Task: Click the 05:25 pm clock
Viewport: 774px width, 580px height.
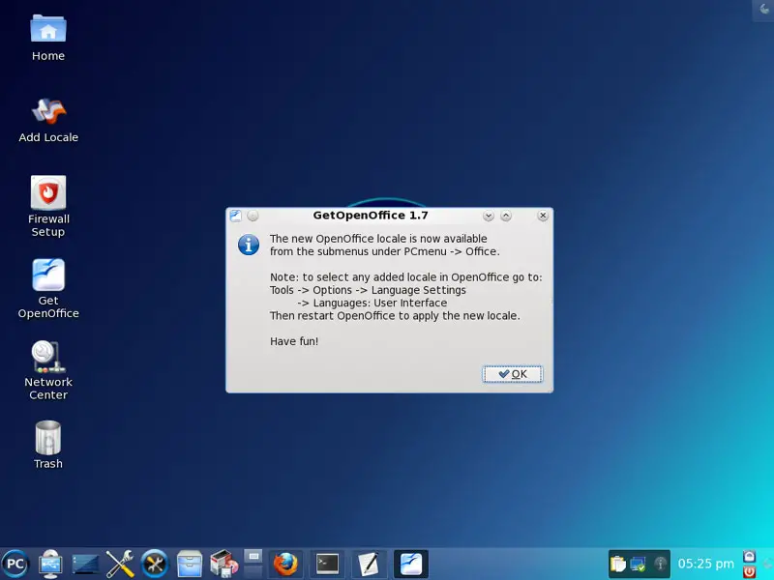Action: (706, 564)
